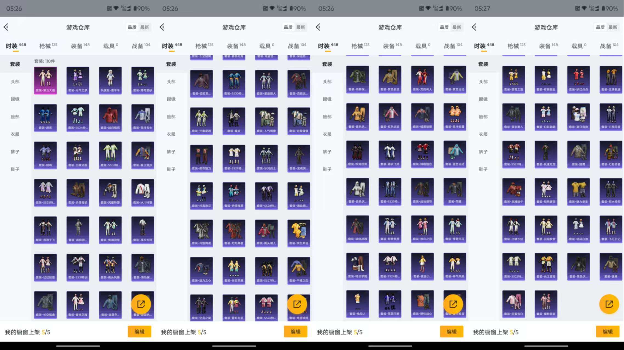The height and width of the screenshot is (350, 624).
Task: Select the 鞋子 shoes category
Action: click(15, 169)
